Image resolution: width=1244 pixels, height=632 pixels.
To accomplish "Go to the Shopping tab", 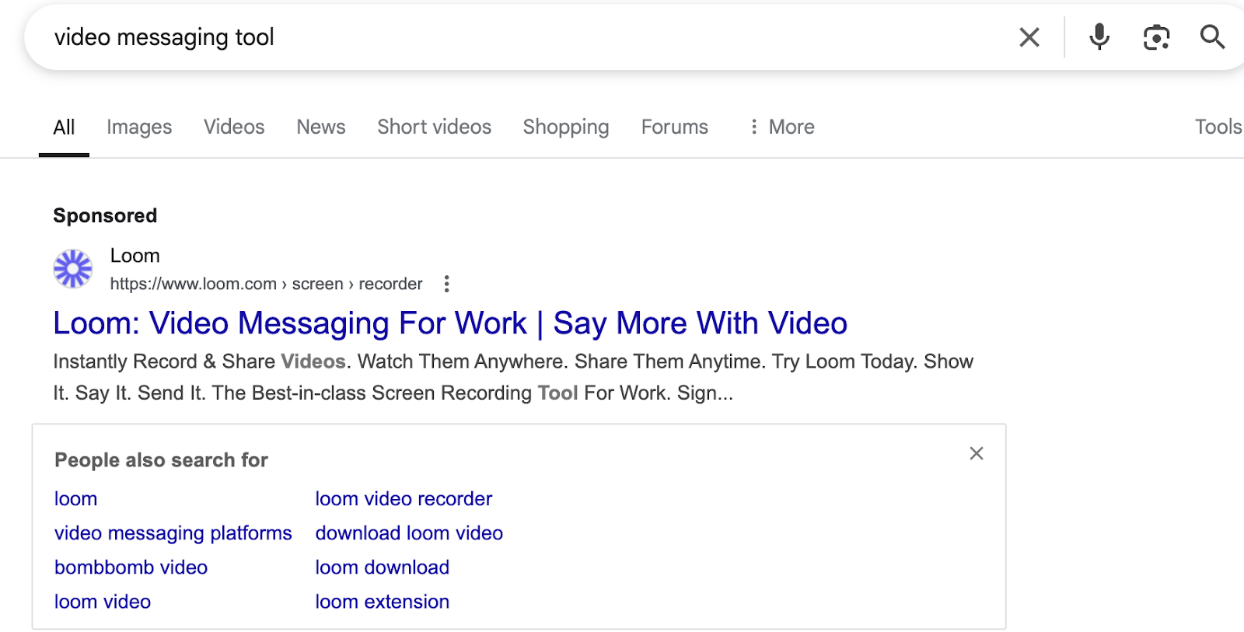I will [x=566, y=127].
